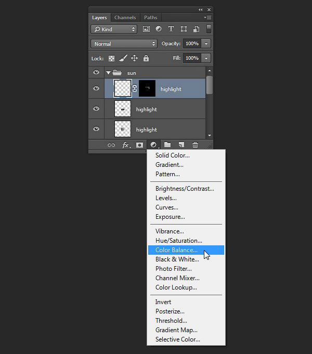Select Curves... adjustment

tap(186, 207)
